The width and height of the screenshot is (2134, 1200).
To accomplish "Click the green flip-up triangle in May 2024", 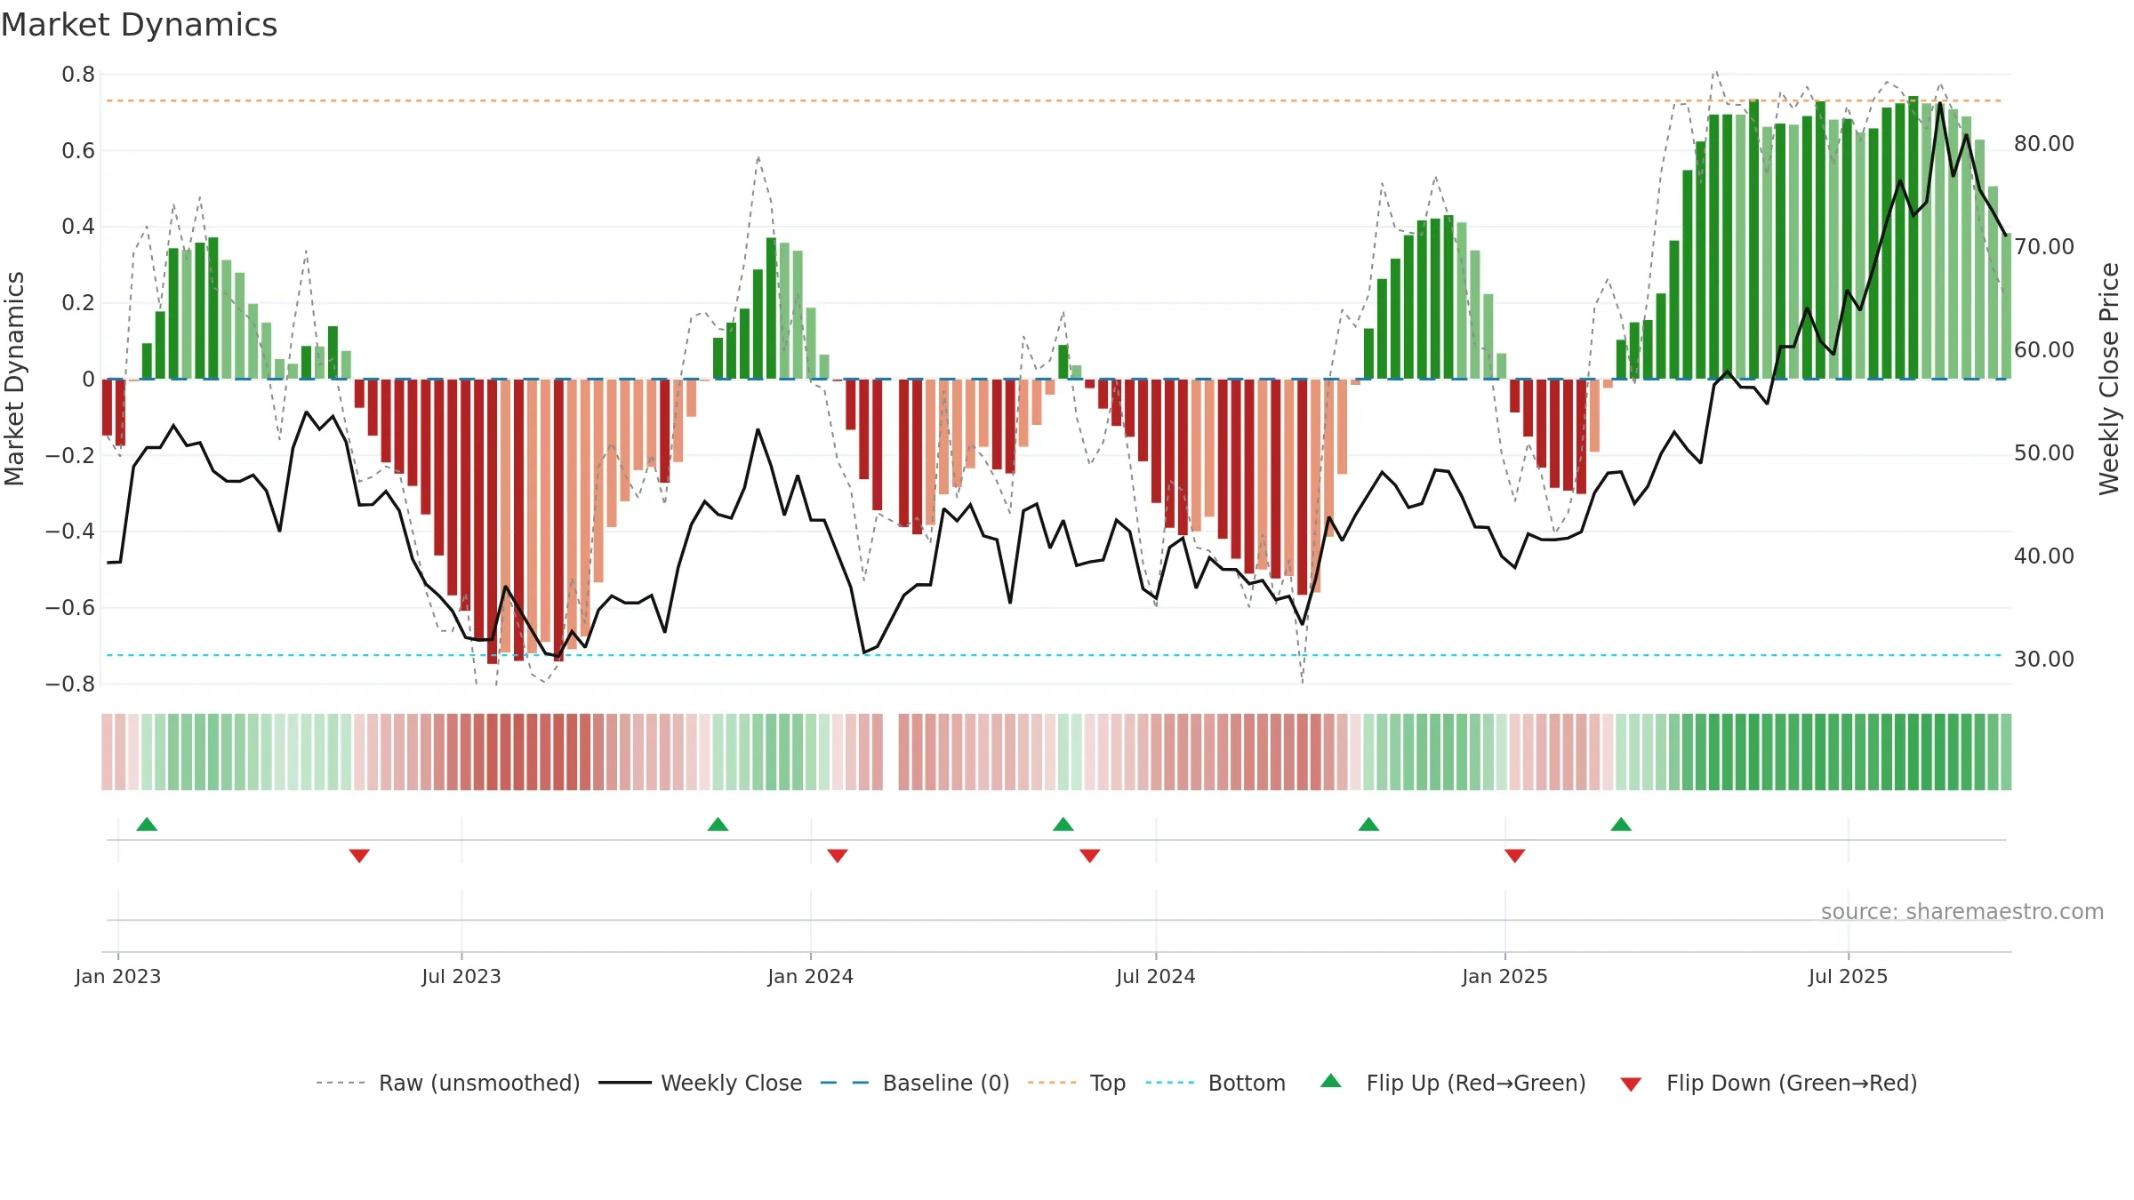I will click(x=1063, y=824).
